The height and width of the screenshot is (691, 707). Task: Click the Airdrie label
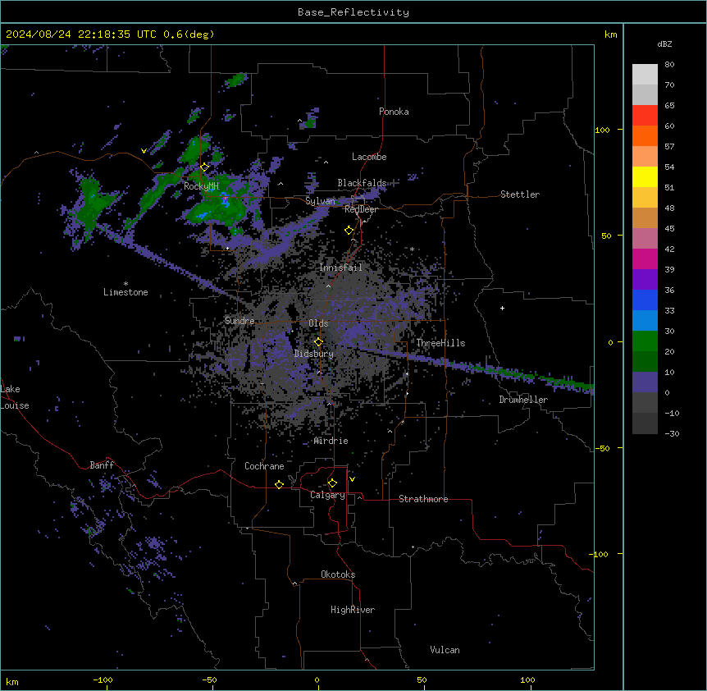pos(331,441)
